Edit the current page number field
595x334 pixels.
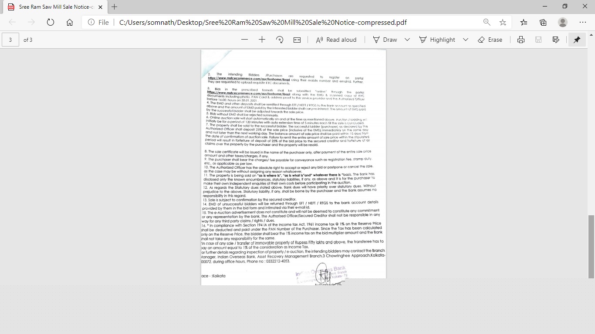(10, 40)
